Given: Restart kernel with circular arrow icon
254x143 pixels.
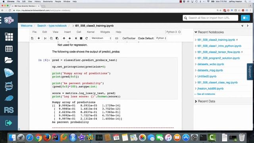Looking at the screenshot, I should click(87, 38).
